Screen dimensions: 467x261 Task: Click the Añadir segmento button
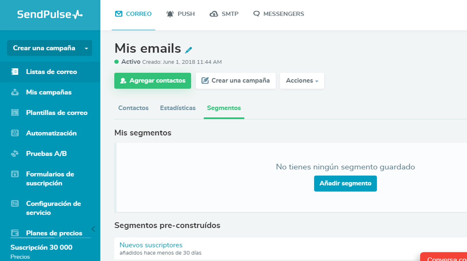345,183
